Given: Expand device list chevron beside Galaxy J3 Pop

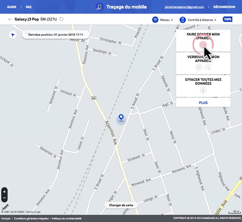Looking at the screenshot, I should [10, 19].
